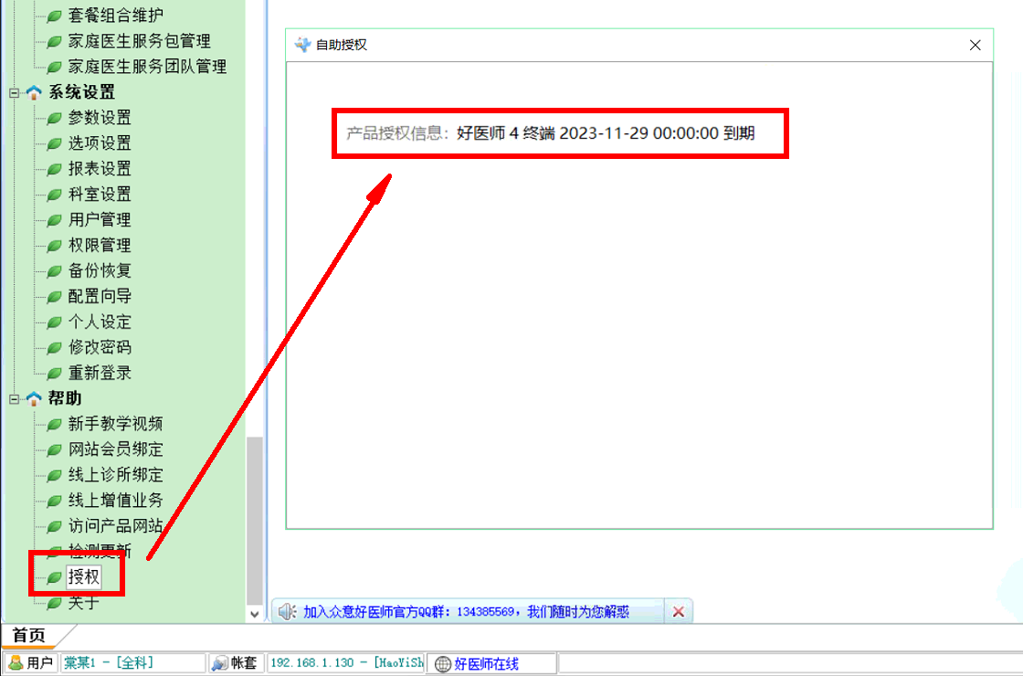
Task: Click the leaf icon beside 重新登录
Action: tap(54, 374)
